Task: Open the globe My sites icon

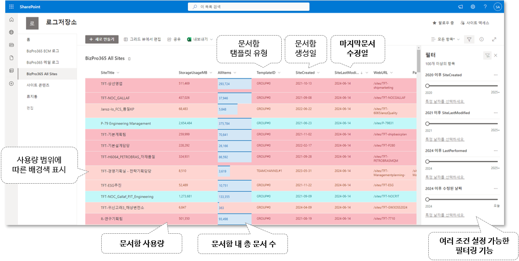Action: (11, 33)
